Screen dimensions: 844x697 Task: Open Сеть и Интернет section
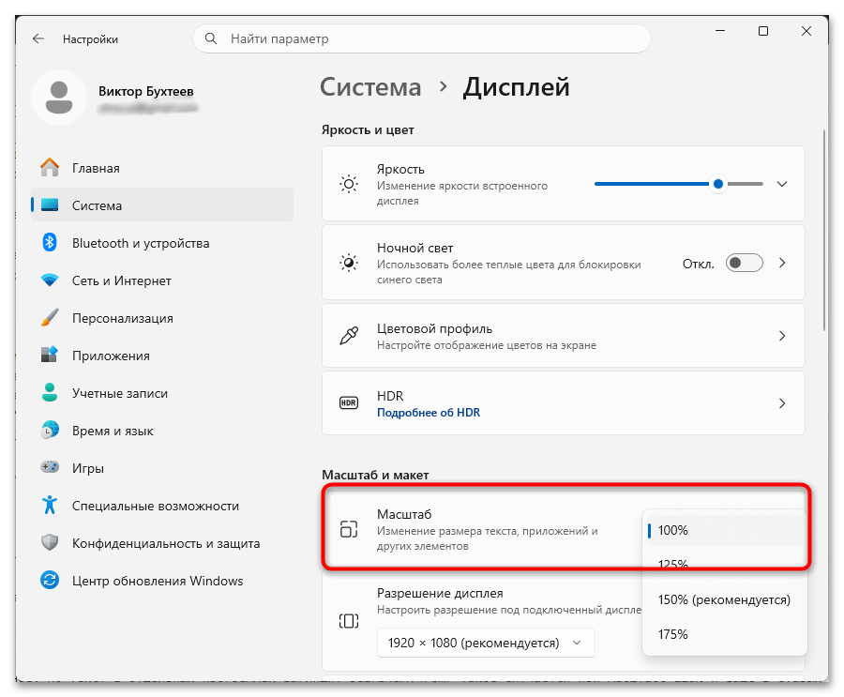point(162,280)
